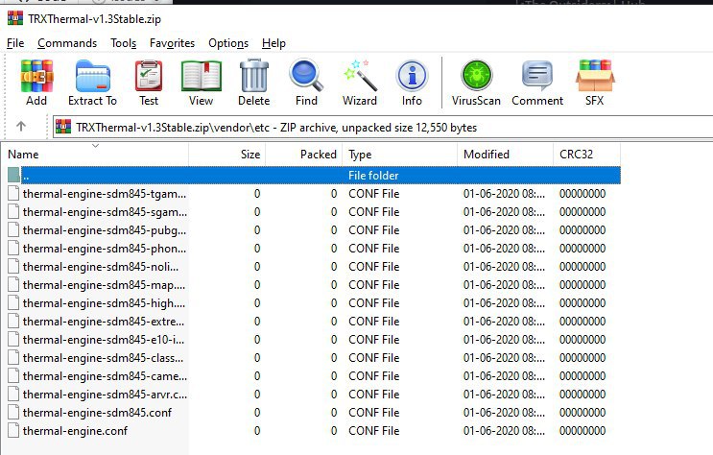Click Modified date of thermal-engine-sdm845-tgam row
The height and width of the screenshot is (455, 713).
click(504, 193)
